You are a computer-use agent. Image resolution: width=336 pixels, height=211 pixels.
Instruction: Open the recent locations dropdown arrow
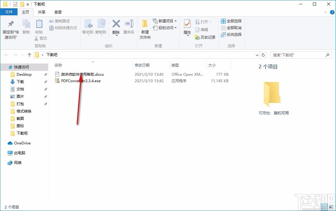coord(22,55)
